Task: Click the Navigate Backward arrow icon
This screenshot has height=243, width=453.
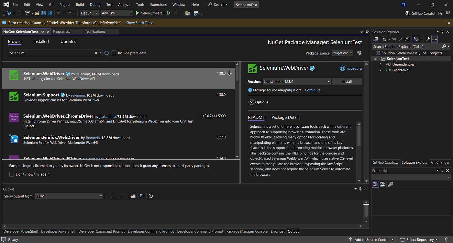Action: 8,13
